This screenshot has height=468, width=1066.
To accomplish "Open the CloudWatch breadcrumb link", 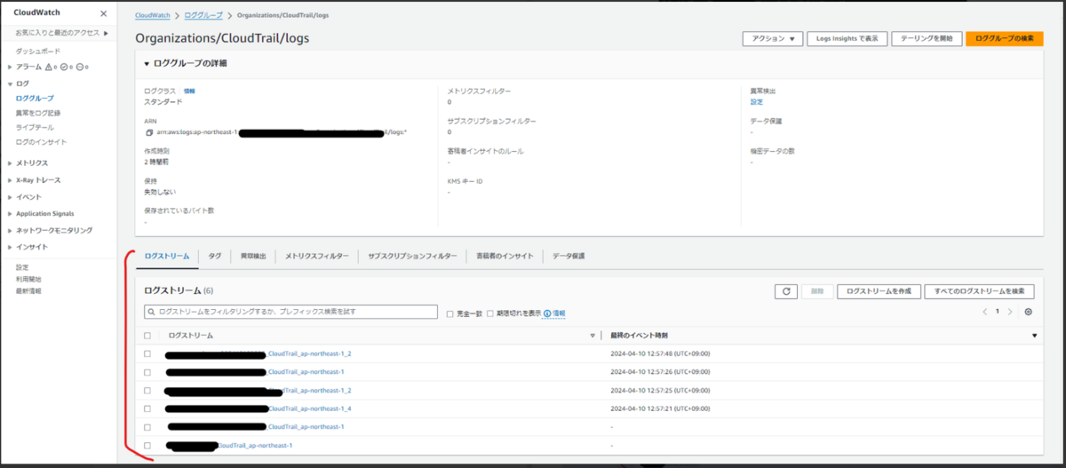I will point(154,16).
